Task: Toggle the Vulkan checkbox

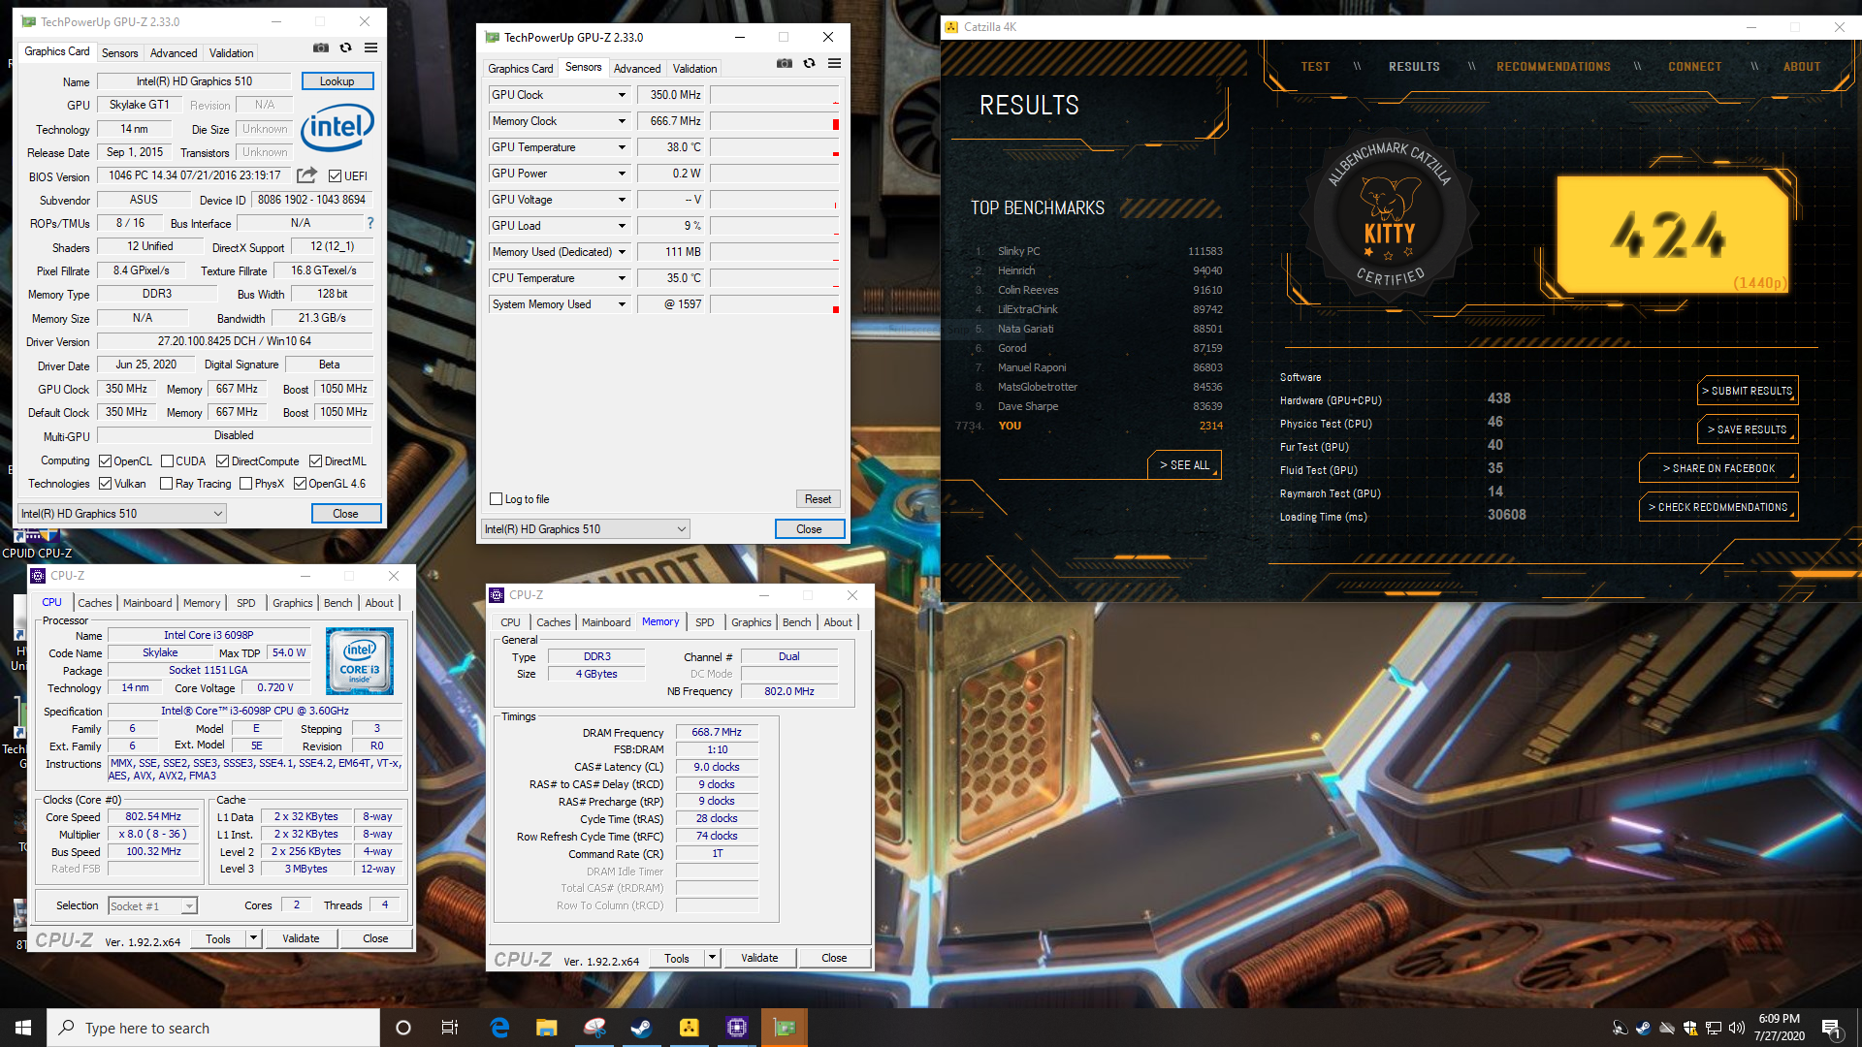Action: click(x=105, y=484)
